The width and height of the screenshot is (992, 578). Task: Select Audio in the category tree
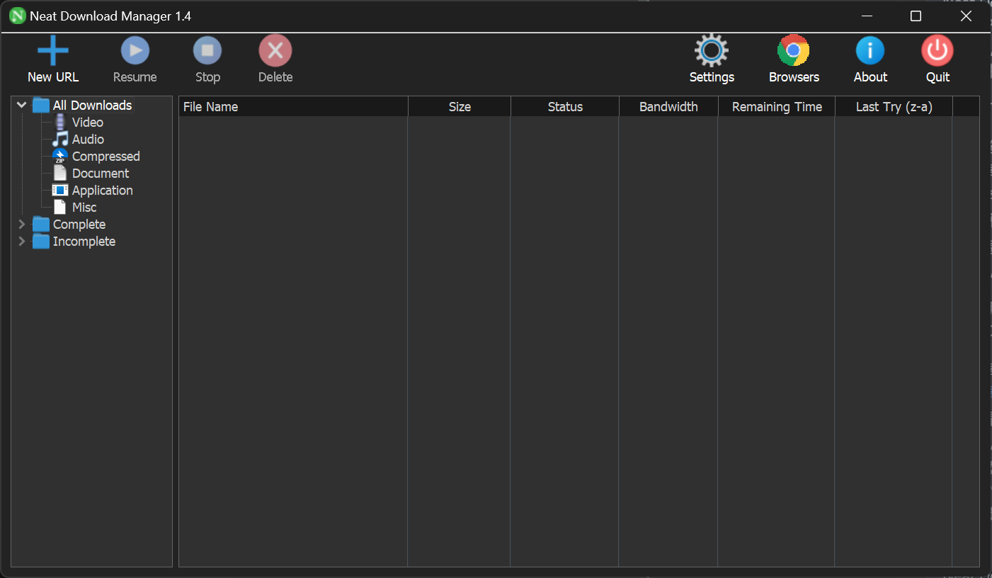coord(88,140)
